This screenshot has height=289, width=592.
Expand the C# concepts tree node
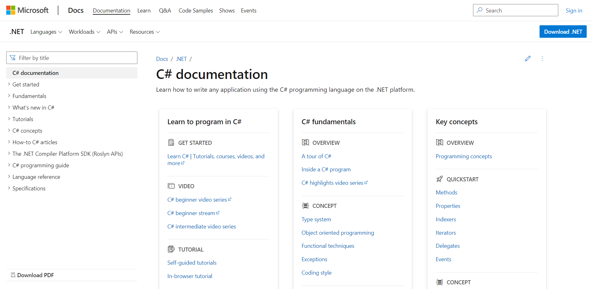[x=9, y=130]
